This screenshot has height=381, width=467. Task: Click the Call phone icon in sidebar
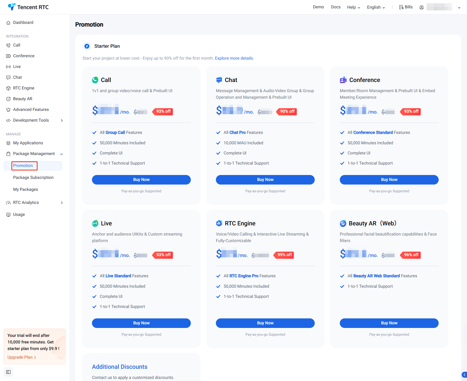(x=8, y=45)
